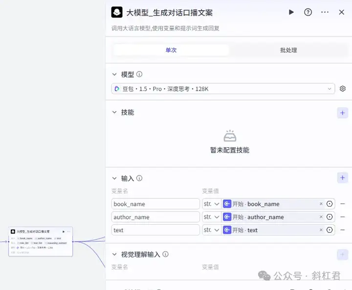Viewport: 352px width, 290px height.
Task: Switch to the 批处理 tab
Action: click(x=288, y=50)
